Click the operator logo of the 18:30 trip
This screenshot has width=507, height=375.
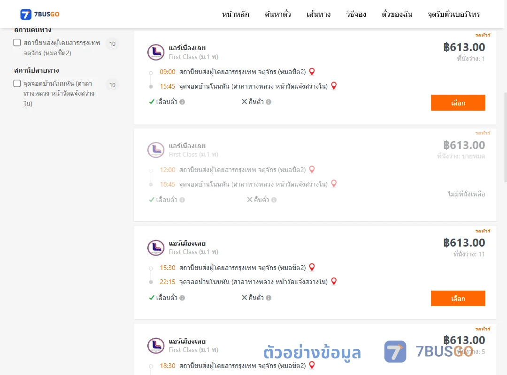(156, 345)
